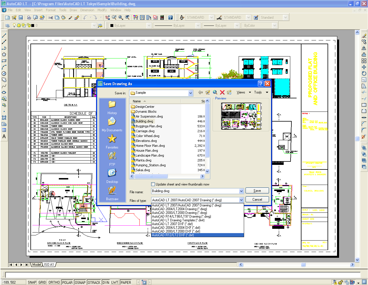Open the File menu
368x285 pixels.
tap(10, 10)
